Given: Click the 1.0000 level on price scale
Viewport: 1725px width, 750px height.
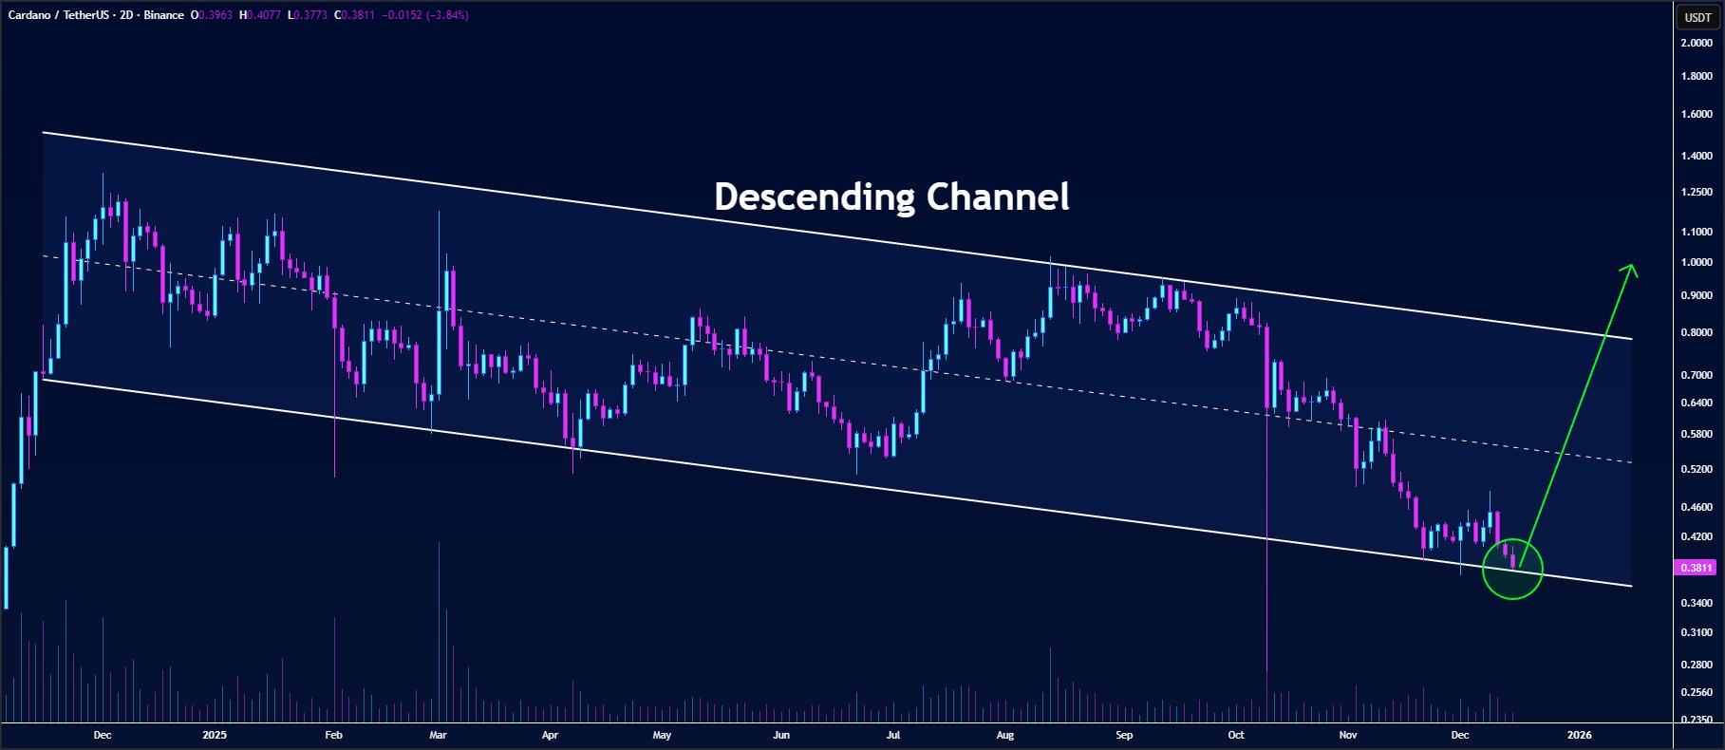Looking at the screenshot, I should pyautogui.click(x=1697, y=263).
